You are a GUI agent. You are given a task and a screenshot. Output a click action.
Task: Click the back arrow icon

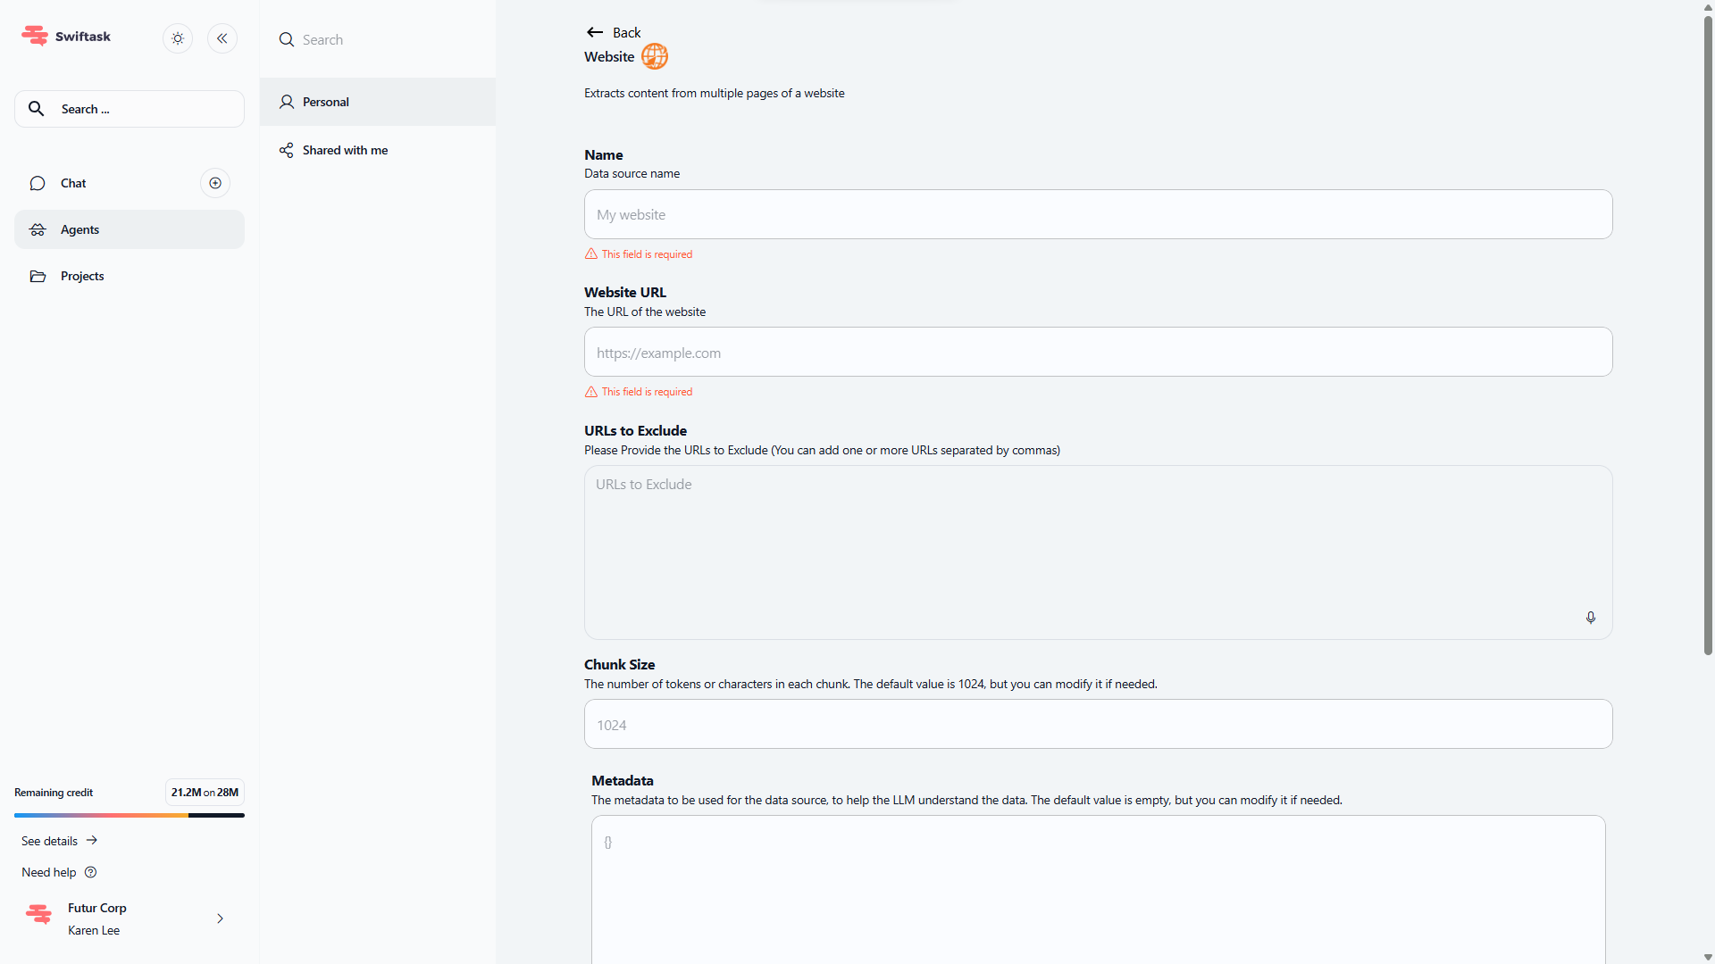point(595,32)
